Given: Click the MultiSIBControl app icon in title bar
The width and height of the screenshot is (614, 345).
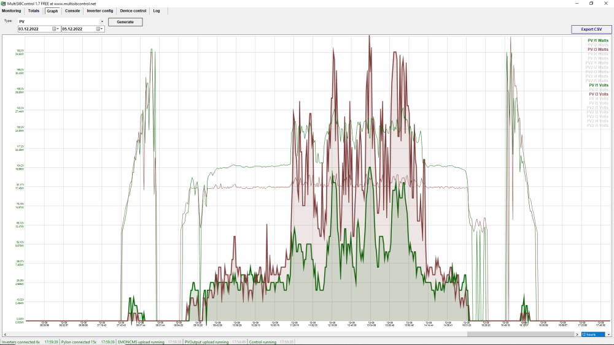Looking at the screenshot, I should click(x=4, y=4).
